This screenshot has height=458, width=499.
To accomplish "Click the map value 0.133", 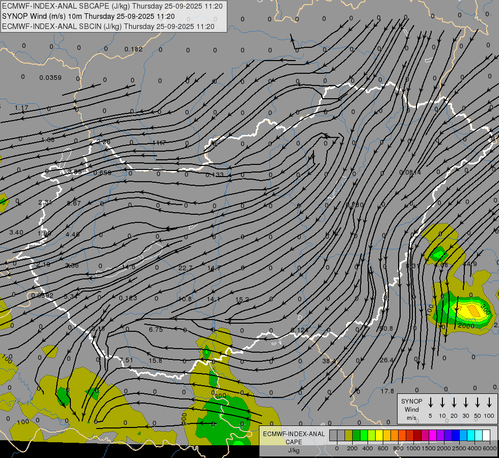I will pos(215,175).
